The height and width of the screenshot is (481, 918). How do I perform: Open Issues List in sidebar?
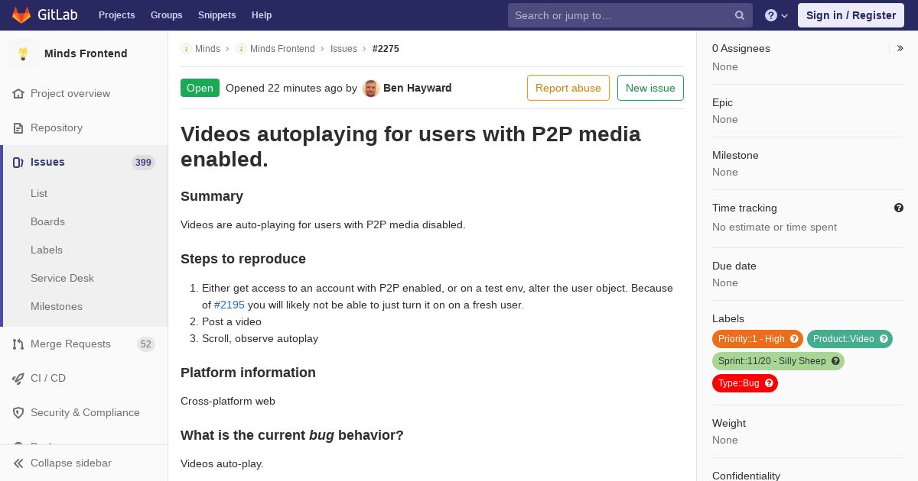(x=39, y=194)
